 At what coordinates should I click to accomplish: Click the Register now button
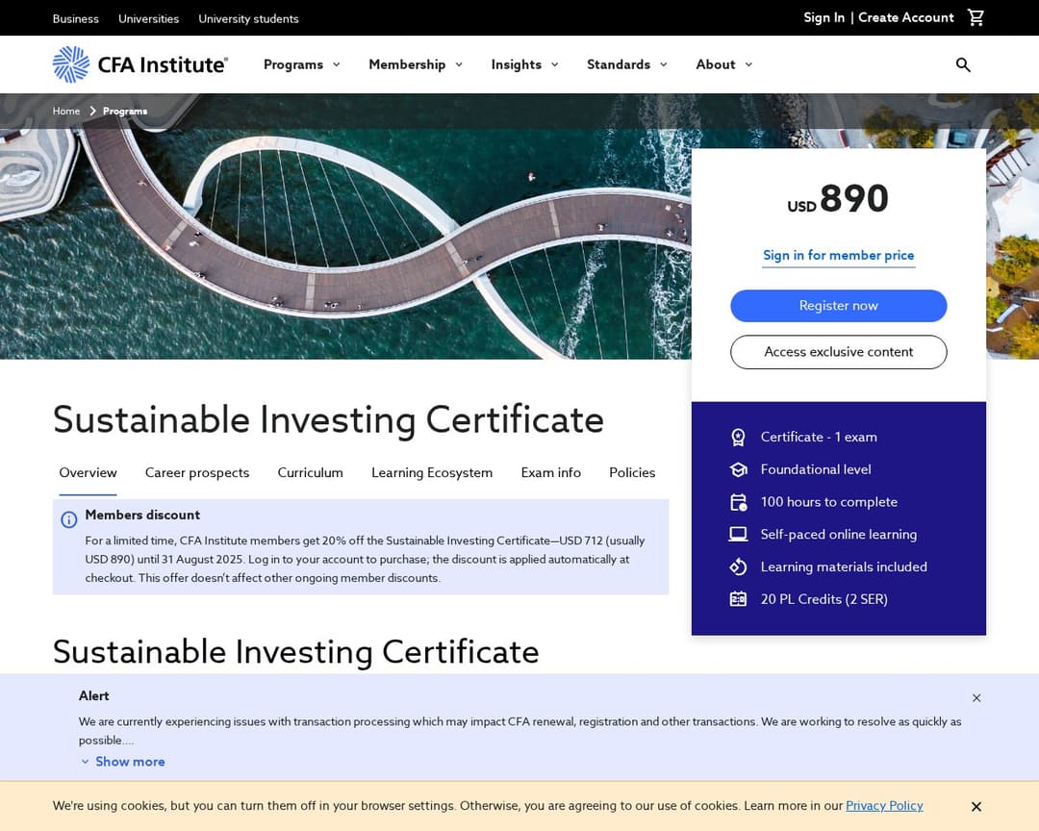(x=838, y=305)
